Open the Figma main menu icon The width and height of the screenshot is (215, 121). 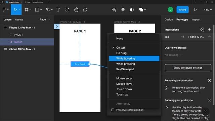4,10
